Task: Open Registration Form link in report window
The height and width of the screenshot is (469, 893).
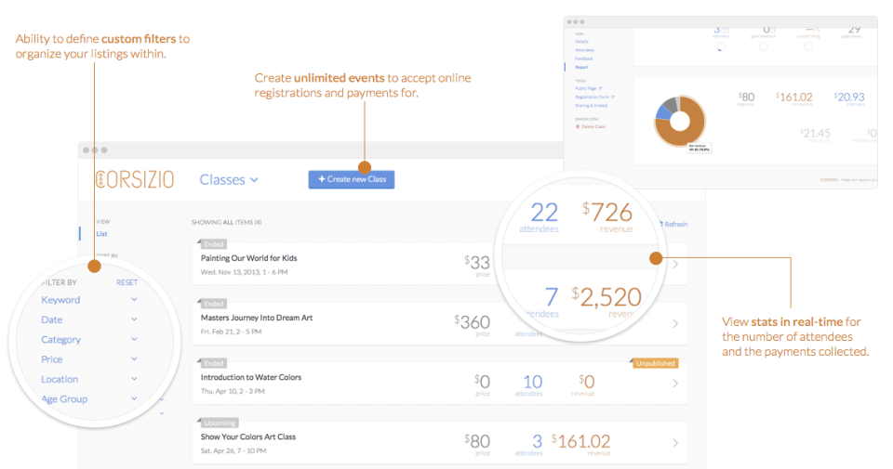Action: pos(592,98)
